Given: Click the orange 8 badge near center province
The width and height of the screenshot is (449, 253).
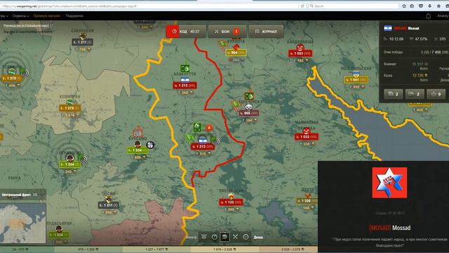Looking at the screenshot, I should tap(209, 128).
